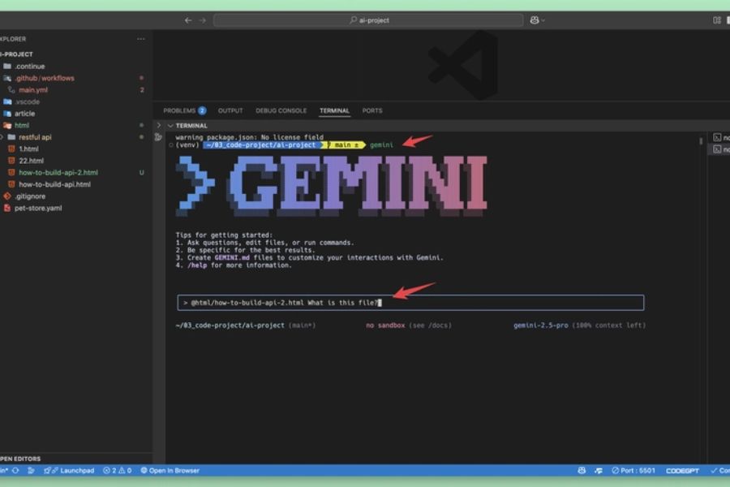
Task: Open the Explorer more actions menu
Action: click(x=140, y=38)
